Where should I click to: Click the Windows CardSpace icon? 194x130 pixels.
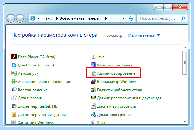93,65
